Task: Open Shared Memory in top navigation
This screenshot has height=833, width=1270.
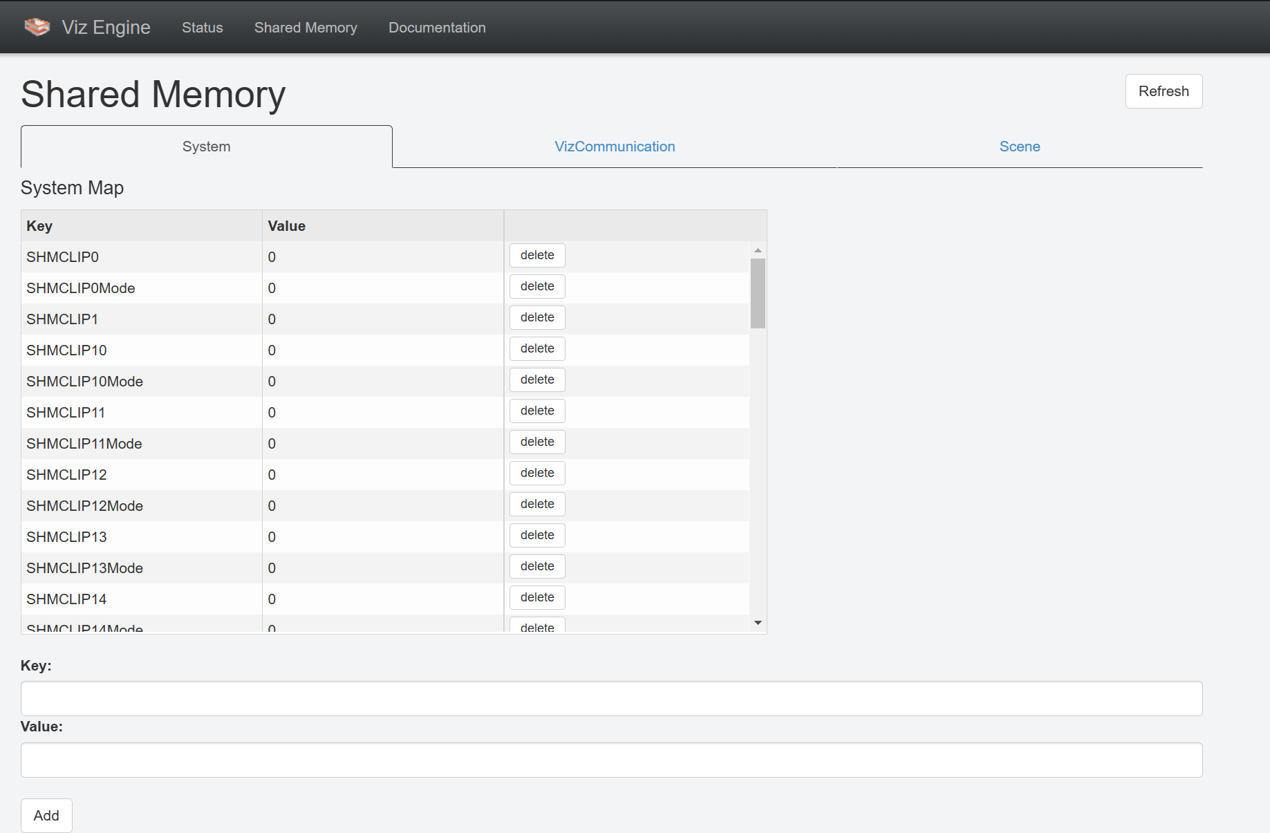Action: [x=306, y=28]
